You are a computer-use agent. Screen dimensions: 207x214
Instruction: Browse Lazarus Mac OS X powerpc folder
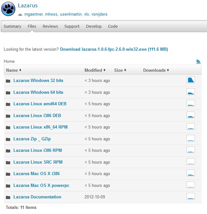(41, 185)
